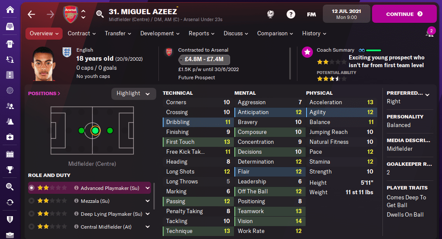Expand Central Midfielder (At) duty dropdown

(x=148, y=227)
